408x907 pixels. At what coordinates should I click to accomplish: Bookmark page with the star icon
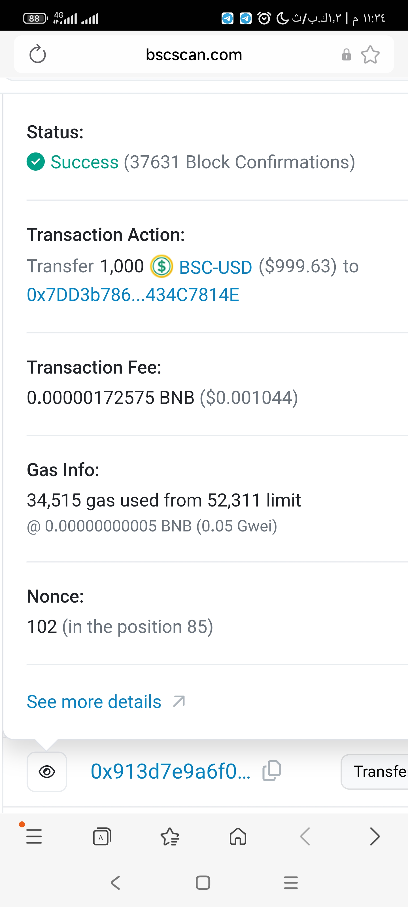[x=370, y=55]
